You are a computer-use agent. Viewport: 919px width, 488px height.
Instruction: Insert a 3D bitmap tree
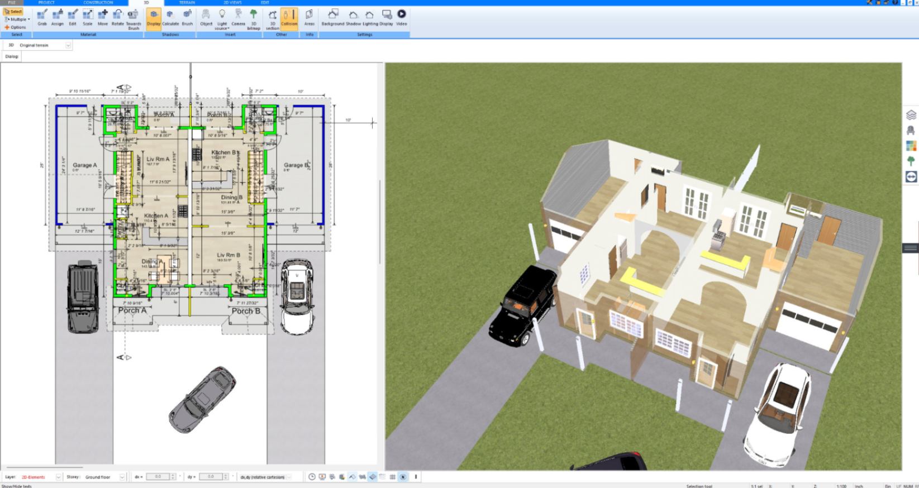click(x=254, y=20)
